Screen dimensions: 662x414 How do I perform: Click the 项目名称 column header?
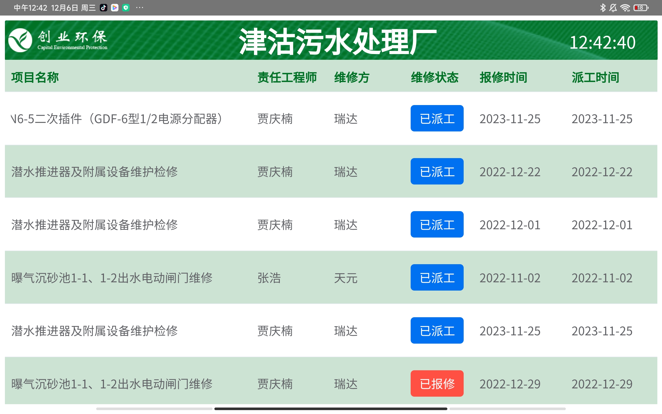35,77
